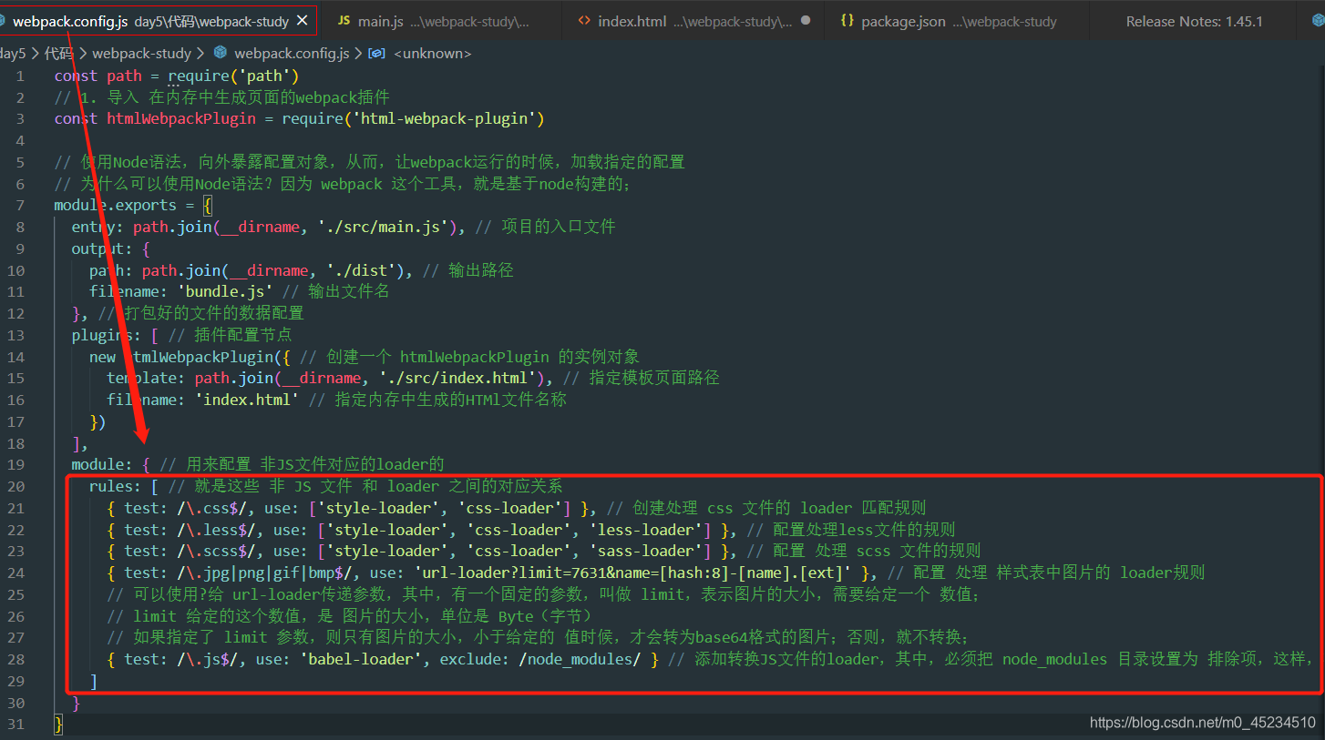
Task: Click the module: key on line 19
Action: coord(103,464)
